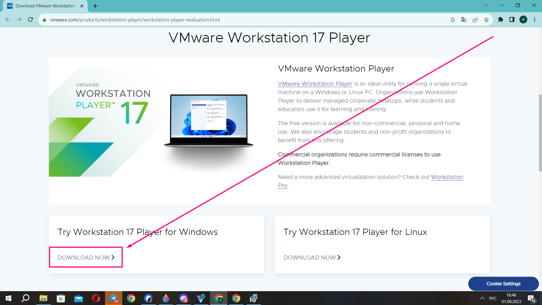Open the VMware Workstation Player link

click(x=315, y=84)
